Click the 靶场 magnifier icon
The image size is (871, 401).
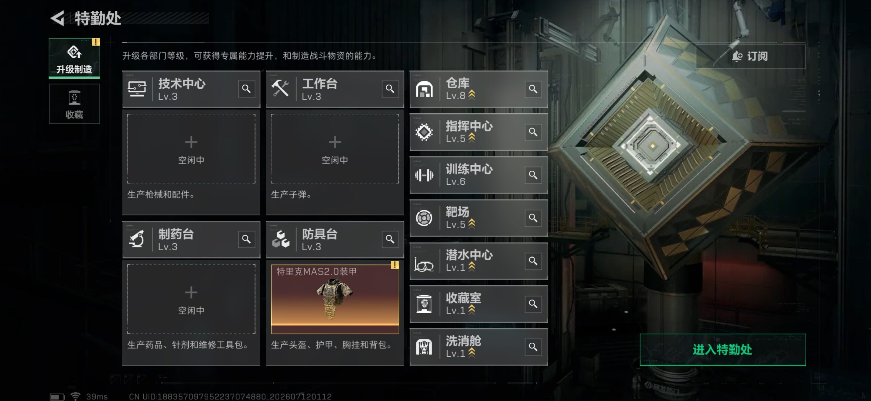533,218
